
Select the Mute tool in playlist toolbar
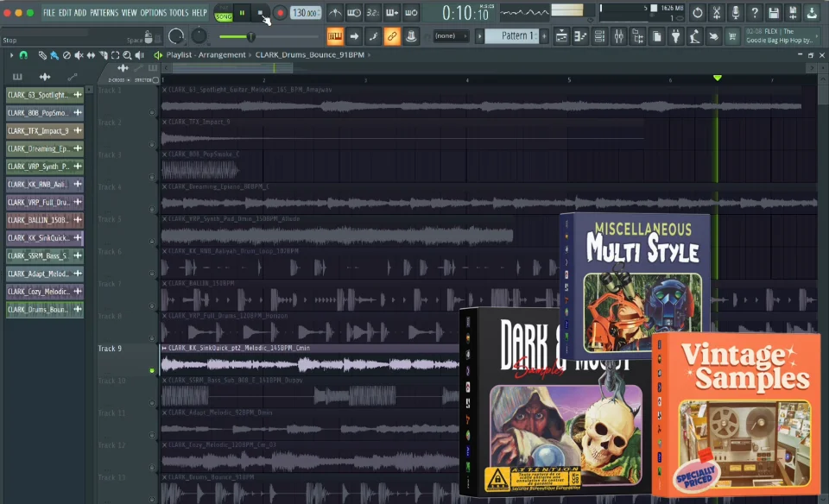79,55
